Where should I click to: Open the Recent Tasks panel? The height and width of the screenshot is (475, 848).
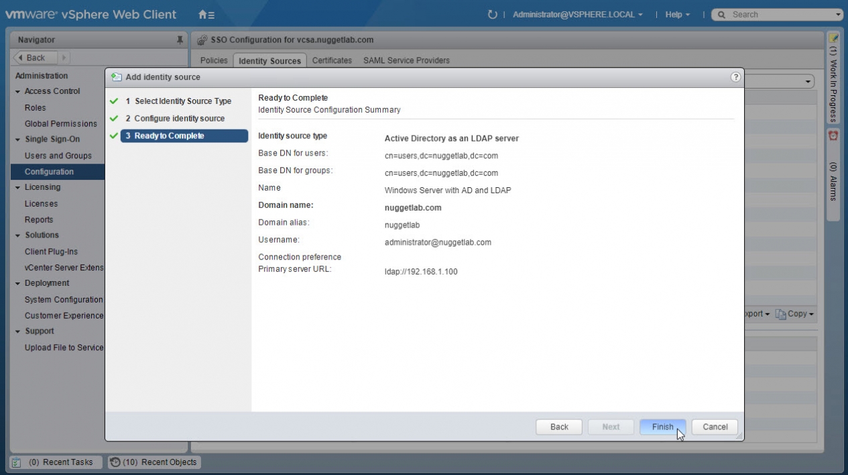coord(56,462)
